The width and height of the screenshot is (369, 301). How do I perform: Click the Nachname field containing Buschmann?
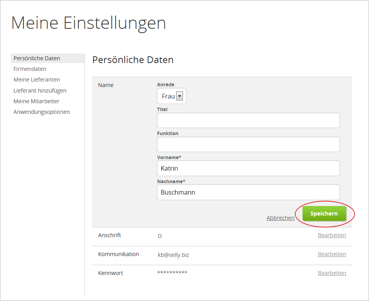coord(248,193)
